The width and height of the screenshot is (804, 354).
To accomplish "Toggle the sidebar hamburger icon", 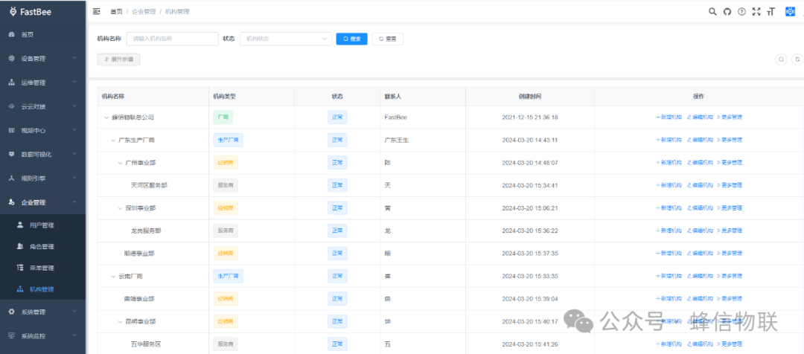I will 96,11.
